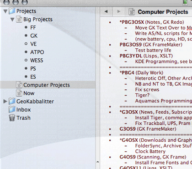
Task: Click the Trash can icon
Action: (12, 118)
